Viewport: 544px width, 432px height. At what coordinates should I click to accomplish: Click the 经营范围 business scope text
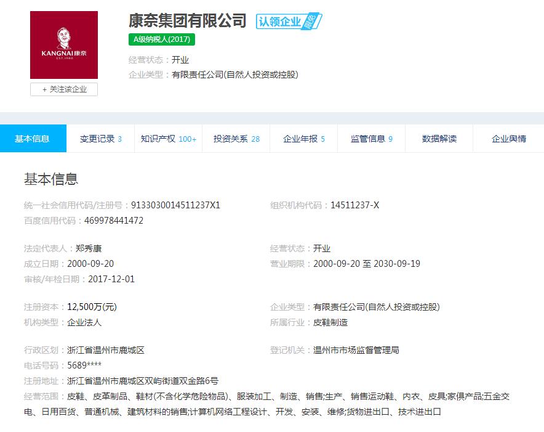(267, 404)
